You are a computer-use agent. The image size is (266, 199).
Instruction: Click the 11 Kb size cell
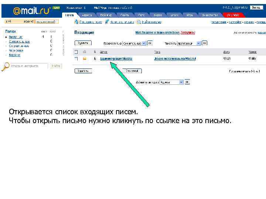coord(252,59)
